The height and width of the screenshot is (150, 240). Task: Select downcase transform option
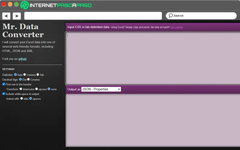click(21, 89)
